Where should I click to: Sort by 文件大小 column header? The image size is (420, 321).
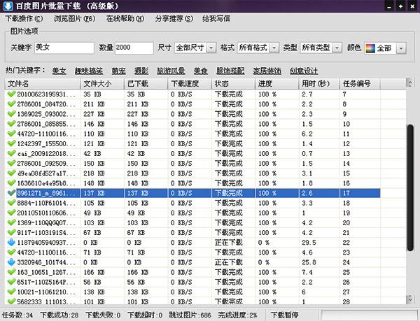point(102,84)
